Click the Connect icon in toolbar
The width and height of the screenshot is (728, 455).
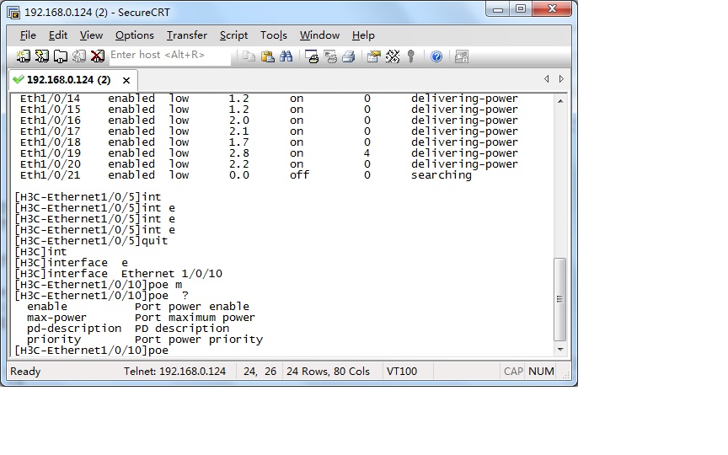[24, 56]
